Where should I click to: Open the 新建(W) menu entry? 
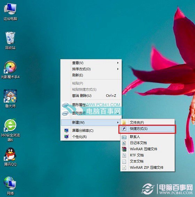click(91, 122)
